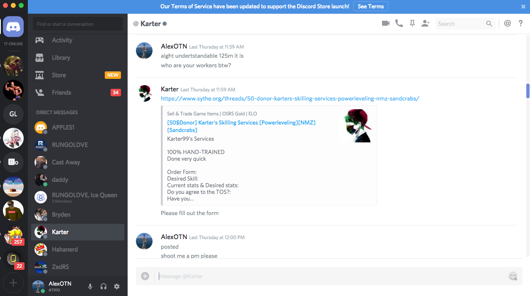Click the search magnifier icon
Screen dimensions: 530x296
(489, 24)
